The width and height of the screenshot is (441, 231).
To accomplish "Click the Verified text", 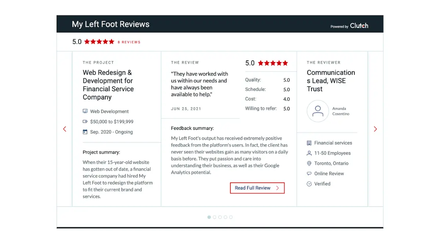I will pos(322,184).
